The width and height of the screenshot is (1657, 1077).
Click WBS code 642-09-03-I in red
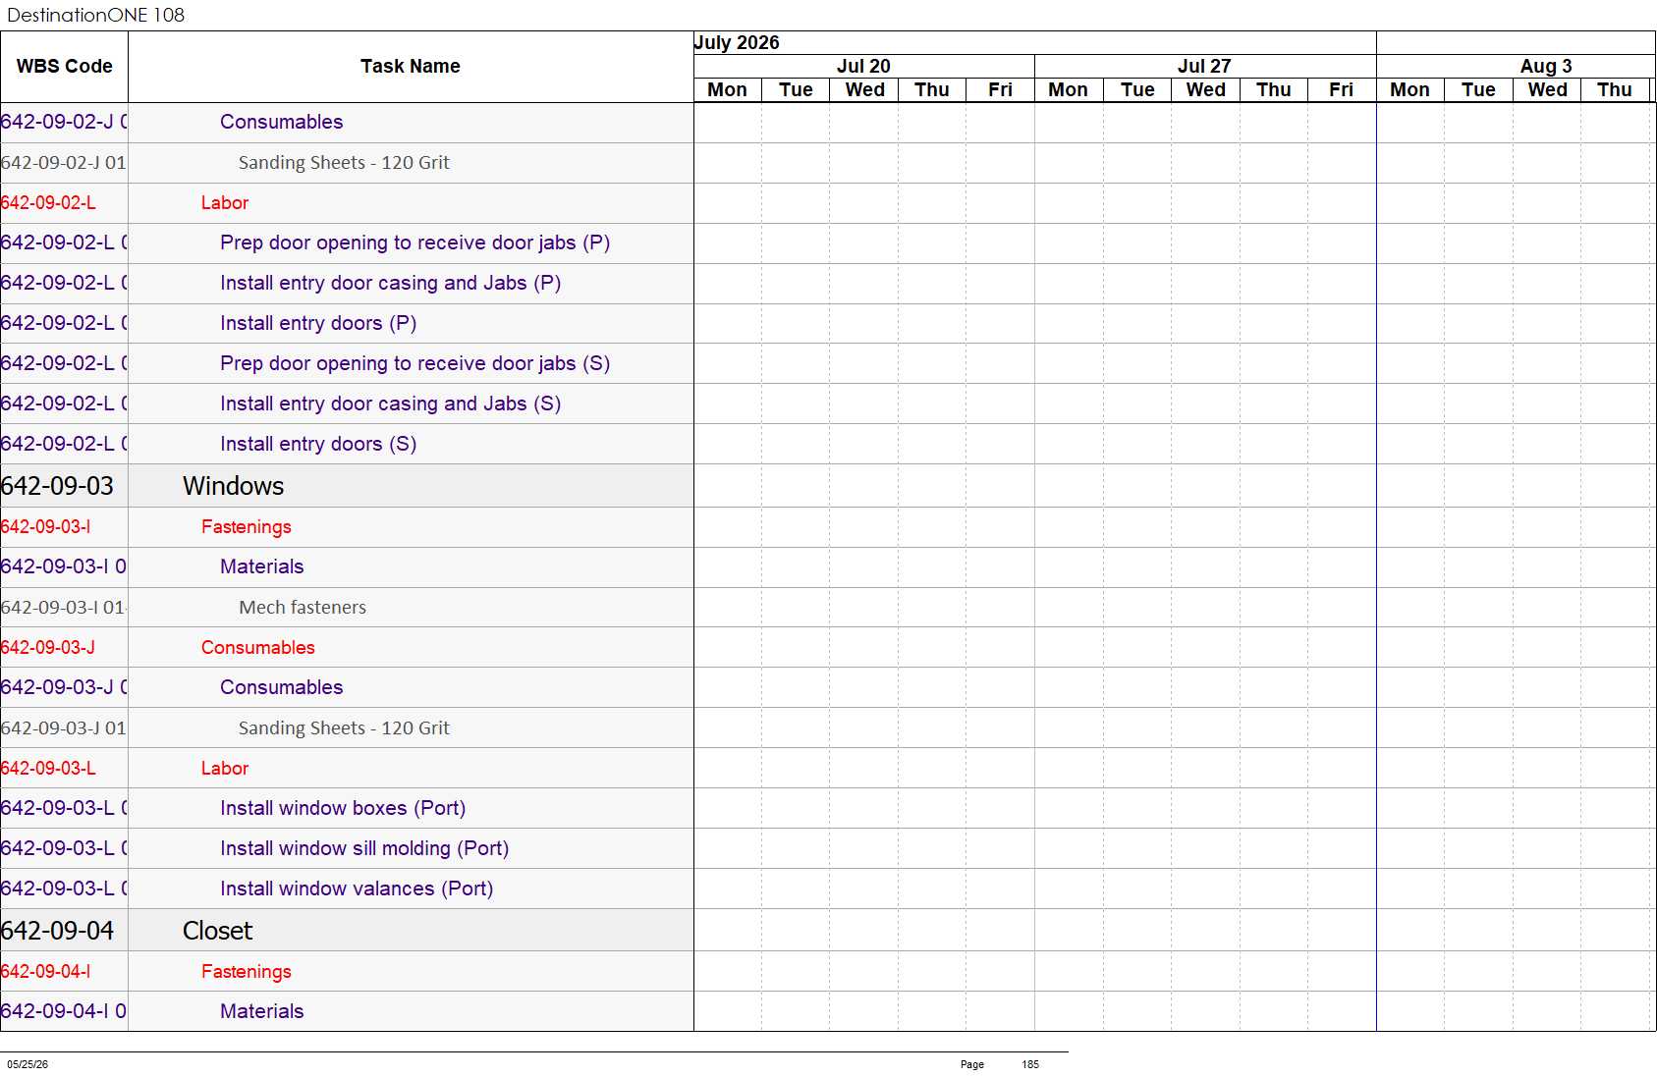pyautogui.click(x=45, y=527)
